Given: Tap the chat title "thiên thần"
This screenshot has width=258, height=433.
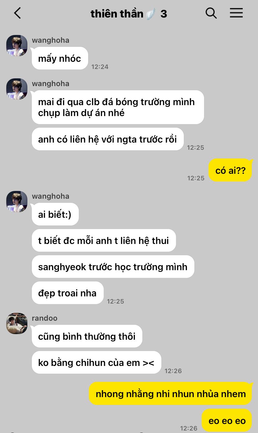Looking at the screenshot, I should pyautogui.click(x=117, y=14).
